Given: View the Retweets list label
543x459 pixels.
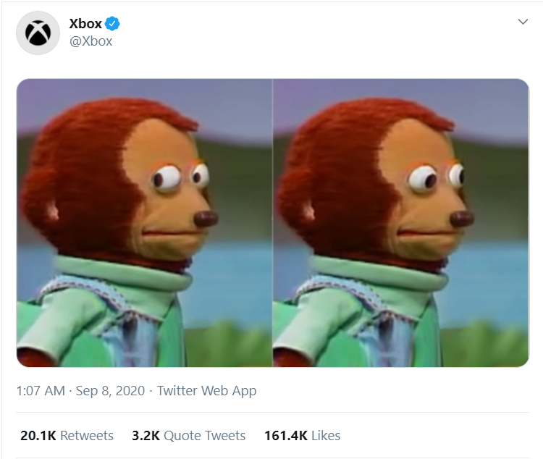Looking at the screenshot, I should 87,435.
